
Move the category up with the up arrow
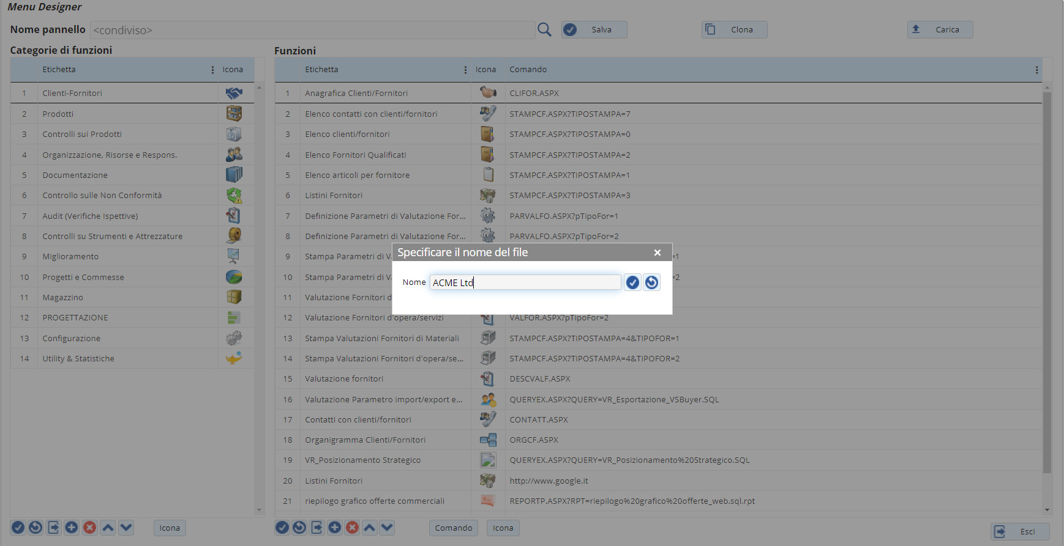[108, 528]
